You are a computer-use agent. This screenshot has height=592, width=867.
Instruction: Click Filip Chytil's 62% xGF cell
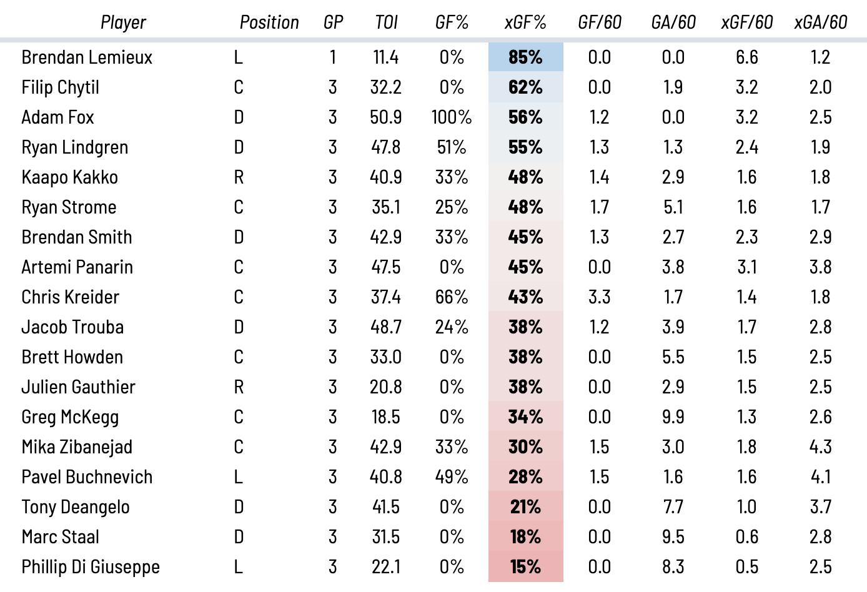click(x=525, y=87)
